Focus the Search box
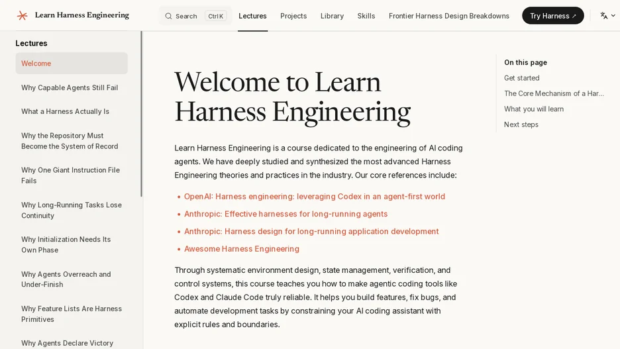The width and height of the screenshot is (620, 349). click(x=195, y=16)
